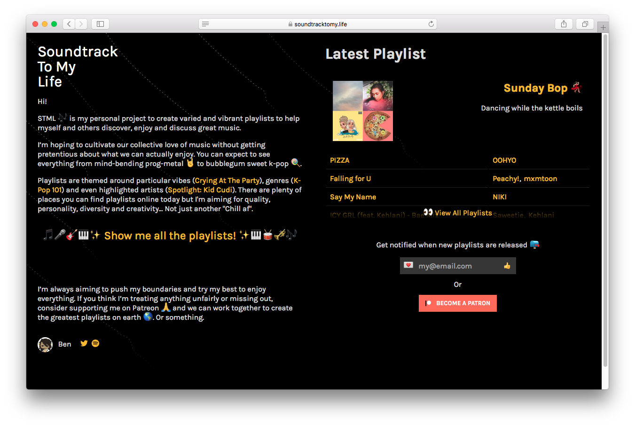Image resolution: width=635 pixels, height=427 pixels.
Task: Toggle the browser sidebar icon
Action: tap(100, 24)
